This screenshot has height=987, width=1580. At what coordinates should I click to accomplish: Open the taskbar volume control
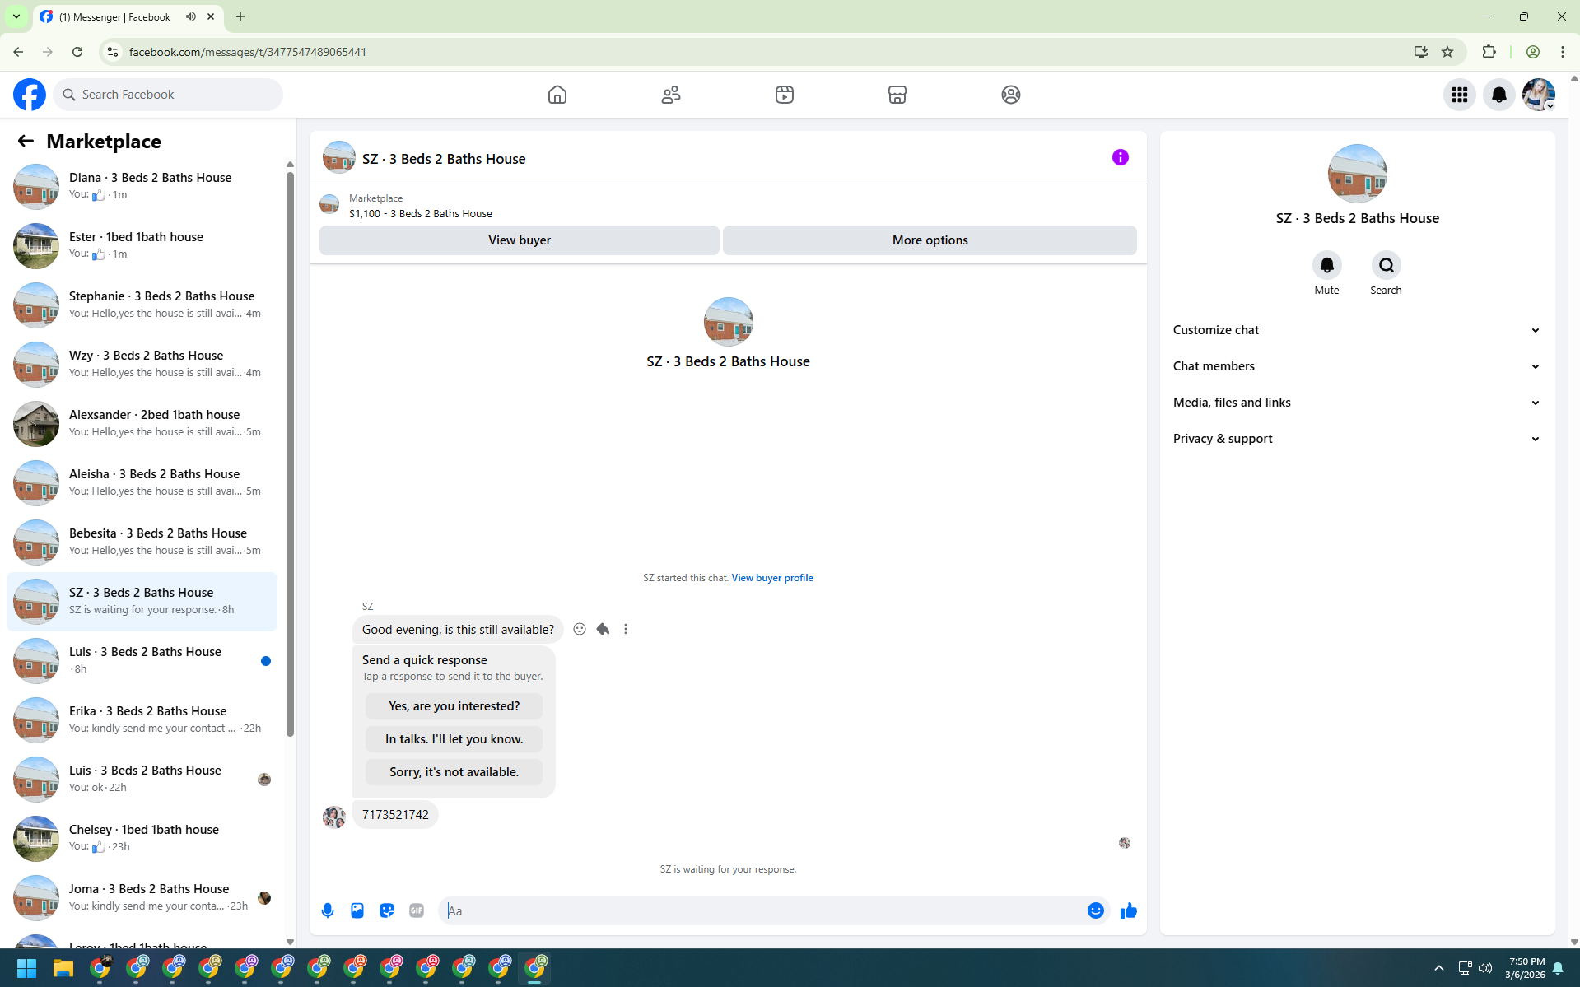point(1485,968)
